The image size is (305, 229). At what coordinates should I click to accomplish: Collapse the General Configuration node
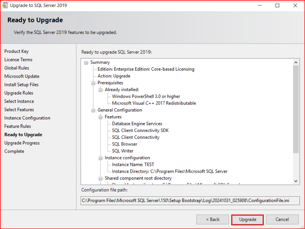point(93,110)
